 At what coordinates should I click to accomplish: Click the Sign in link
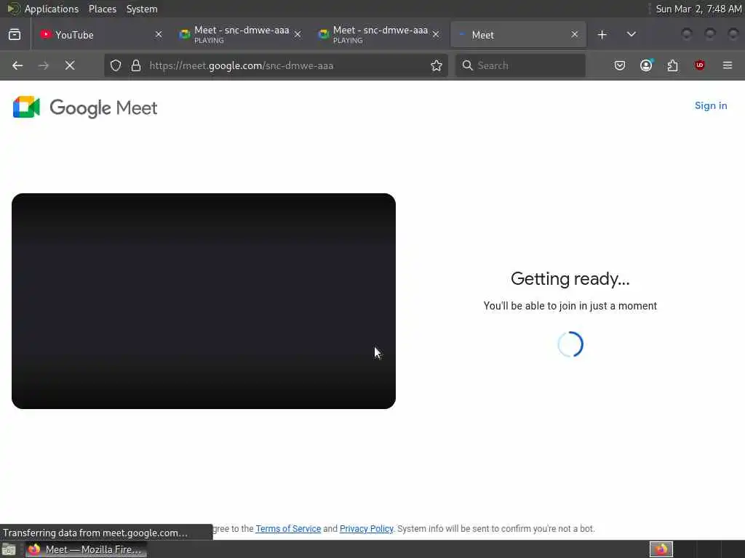point(711,106)
